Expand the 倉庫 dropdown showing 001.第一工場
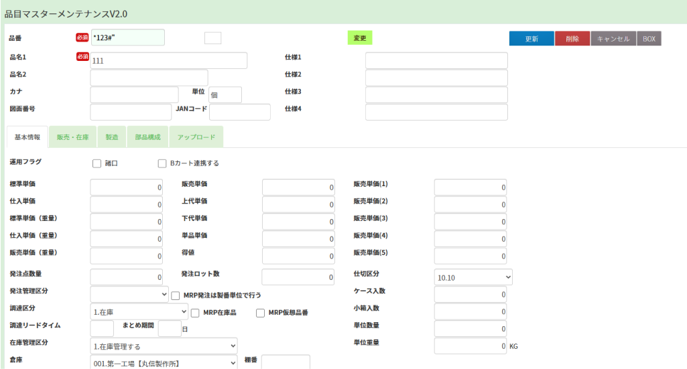The width and height of the screenshot is (687, 369). click(x=164, y=363)
